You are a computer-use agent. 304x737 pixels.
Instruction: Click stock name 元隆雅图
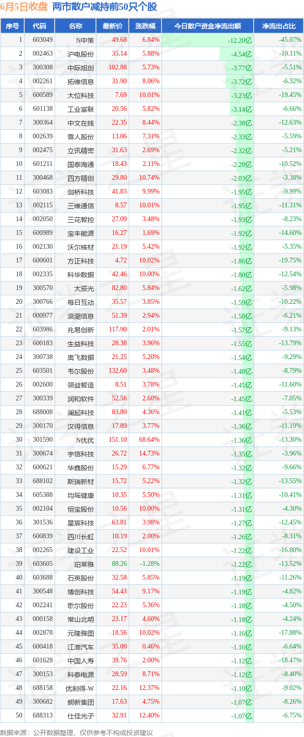81,633
